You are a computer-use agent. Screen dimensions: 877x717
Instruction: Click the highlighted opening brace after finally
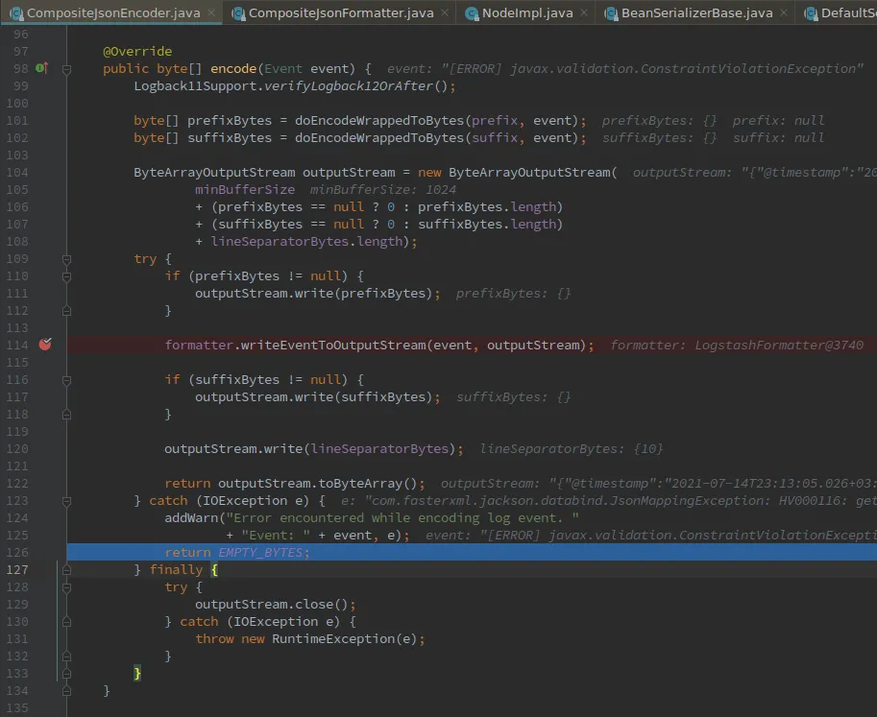click(x=214, y=569)
